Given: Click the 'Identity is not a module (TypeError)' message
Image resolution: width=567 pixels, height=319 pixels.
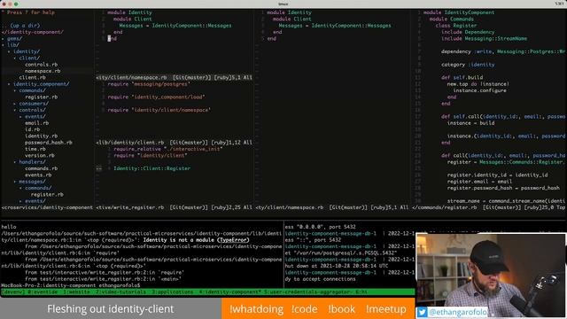Looking at the screenshot, I should pyautogui.click(x=197, y=240).
